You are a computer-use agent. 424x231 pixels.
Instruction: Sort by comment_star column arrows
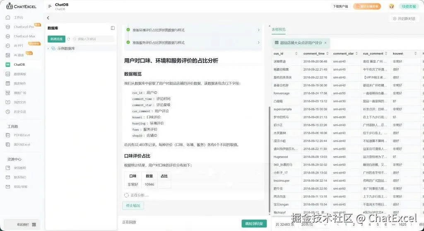tap(357, 53)
